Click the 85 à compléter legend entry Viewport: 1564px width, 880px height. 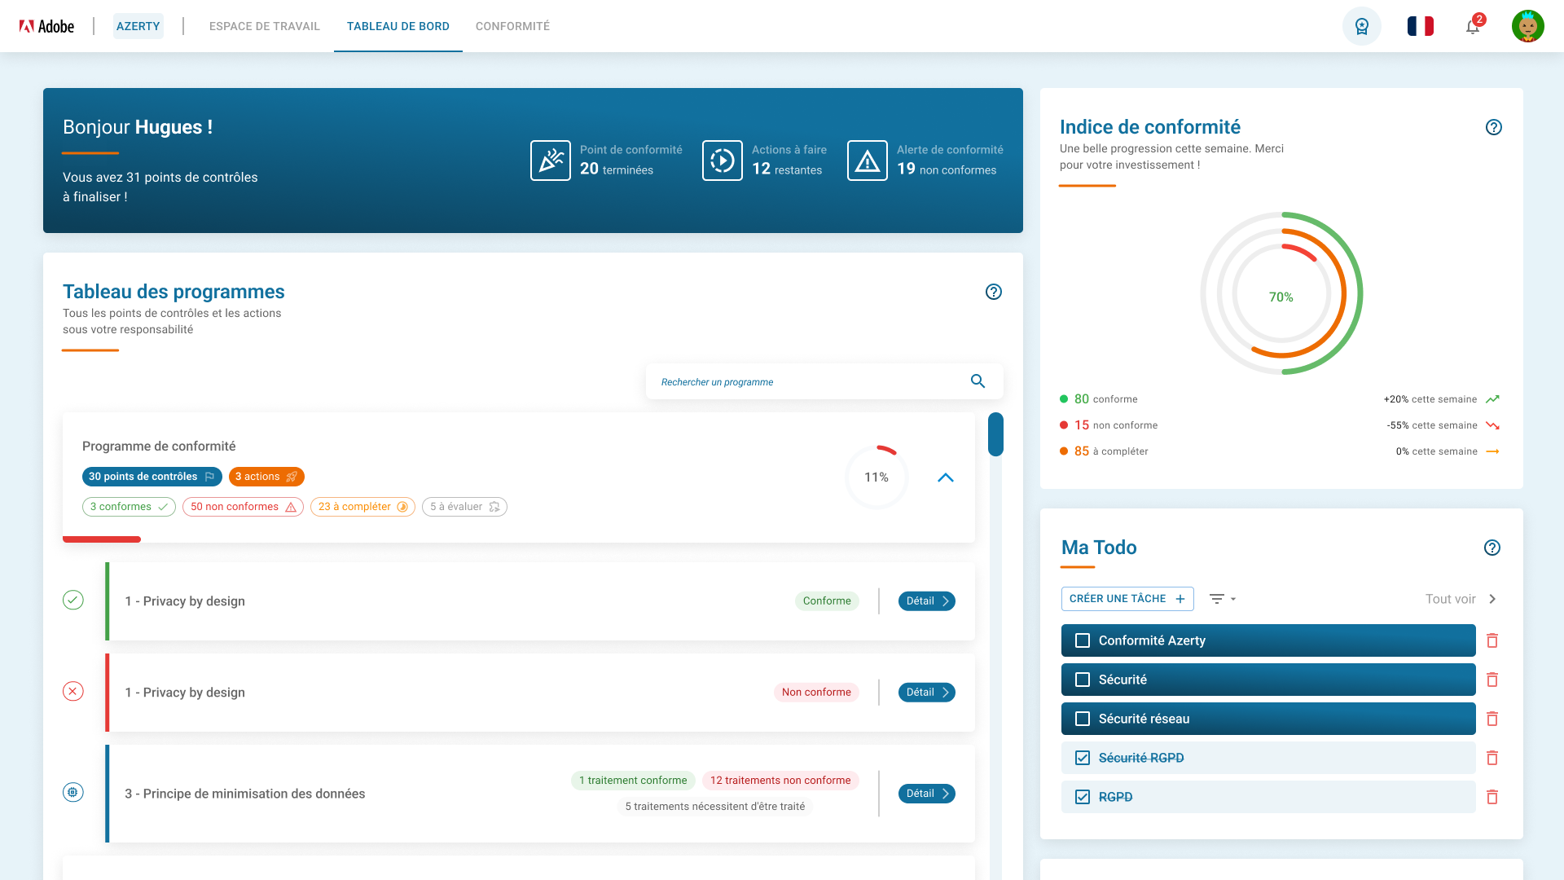coord(1104,451)
